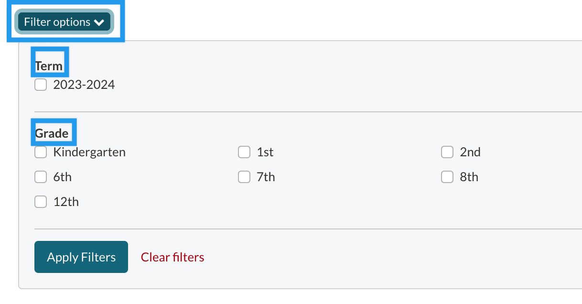Enable the 12th grade checkbox
582x304 pixels.
click(41, 202)
